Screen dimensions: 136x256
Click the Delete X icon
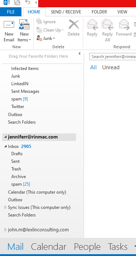74,25
